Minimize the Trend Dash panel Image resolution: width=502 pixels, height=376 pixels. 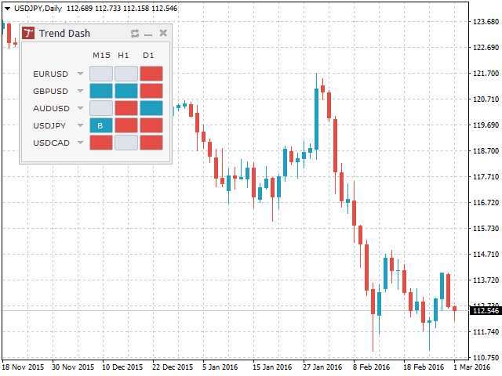148,34
